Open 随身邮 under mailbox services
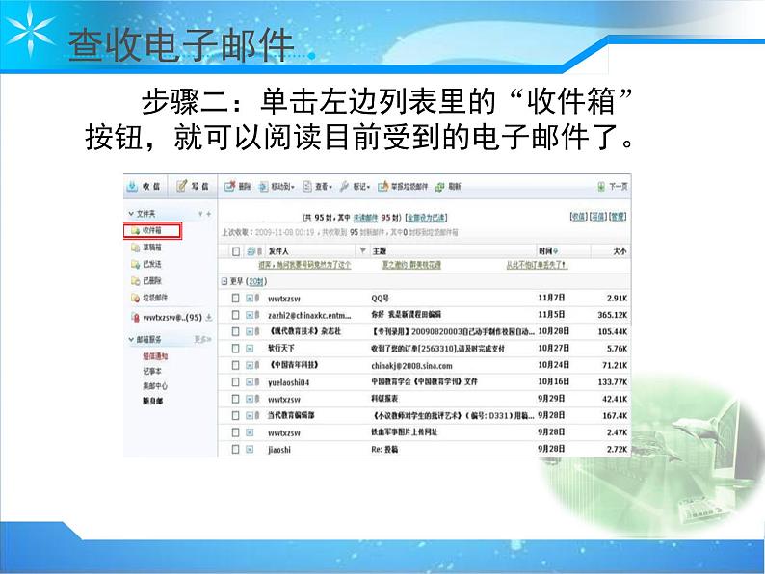765x574 pixels. pyautogui.click(x=152, y=401)
